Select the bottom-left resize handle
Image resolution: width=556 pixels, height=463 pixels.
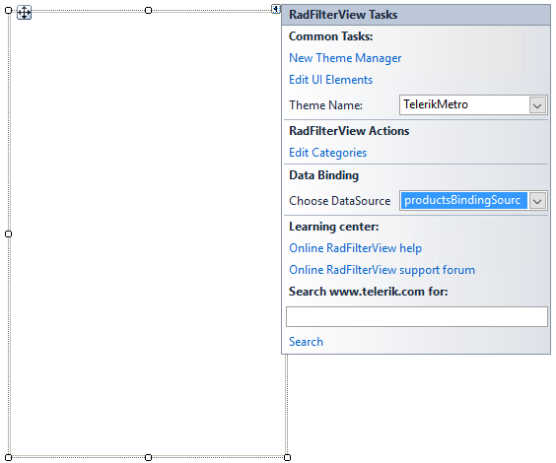pos(9,457)
